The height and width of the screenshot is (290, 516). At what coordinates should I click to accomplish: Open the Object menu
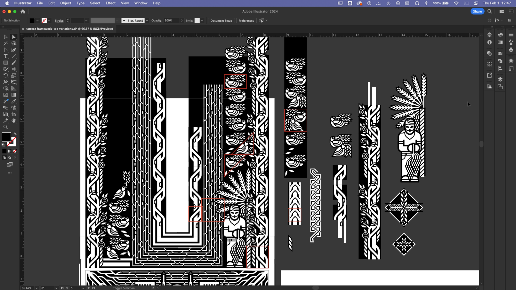66,3
